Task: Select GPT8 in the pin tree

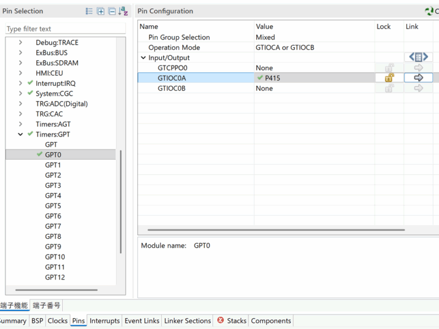Action: (53, 237)
